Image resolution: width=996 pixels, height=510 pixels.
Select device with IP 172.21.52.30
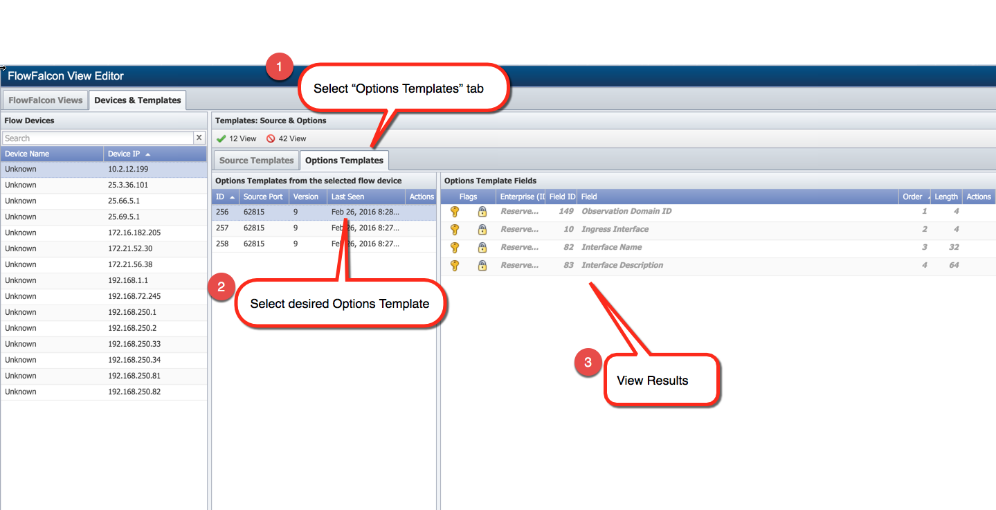click(x=104, y=248)
